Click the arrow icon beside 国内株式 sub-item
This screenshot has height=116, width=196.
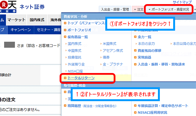[66, 44]
